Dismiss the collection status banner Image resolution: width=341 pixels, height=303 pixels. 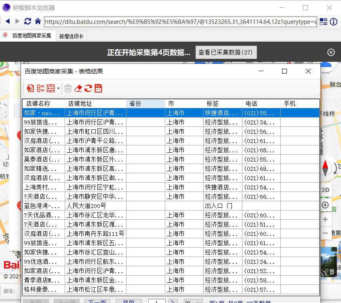331,52
